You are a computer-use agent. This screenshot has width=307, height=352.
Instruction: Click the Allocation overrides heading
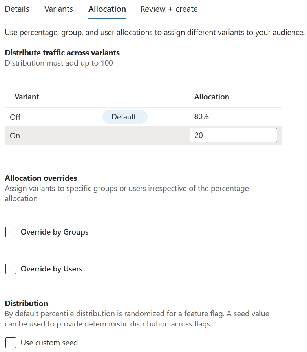click(41, 178)
